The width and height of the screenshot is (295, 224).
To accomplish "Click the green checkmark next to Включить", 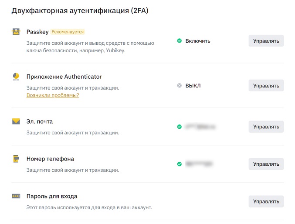I will pyautogui.click(x=179, y=41).
